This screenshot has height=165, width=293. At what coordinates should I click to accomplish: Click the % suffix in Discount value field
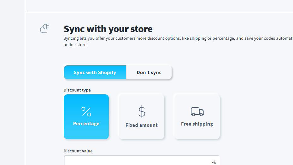coord(214,162)
